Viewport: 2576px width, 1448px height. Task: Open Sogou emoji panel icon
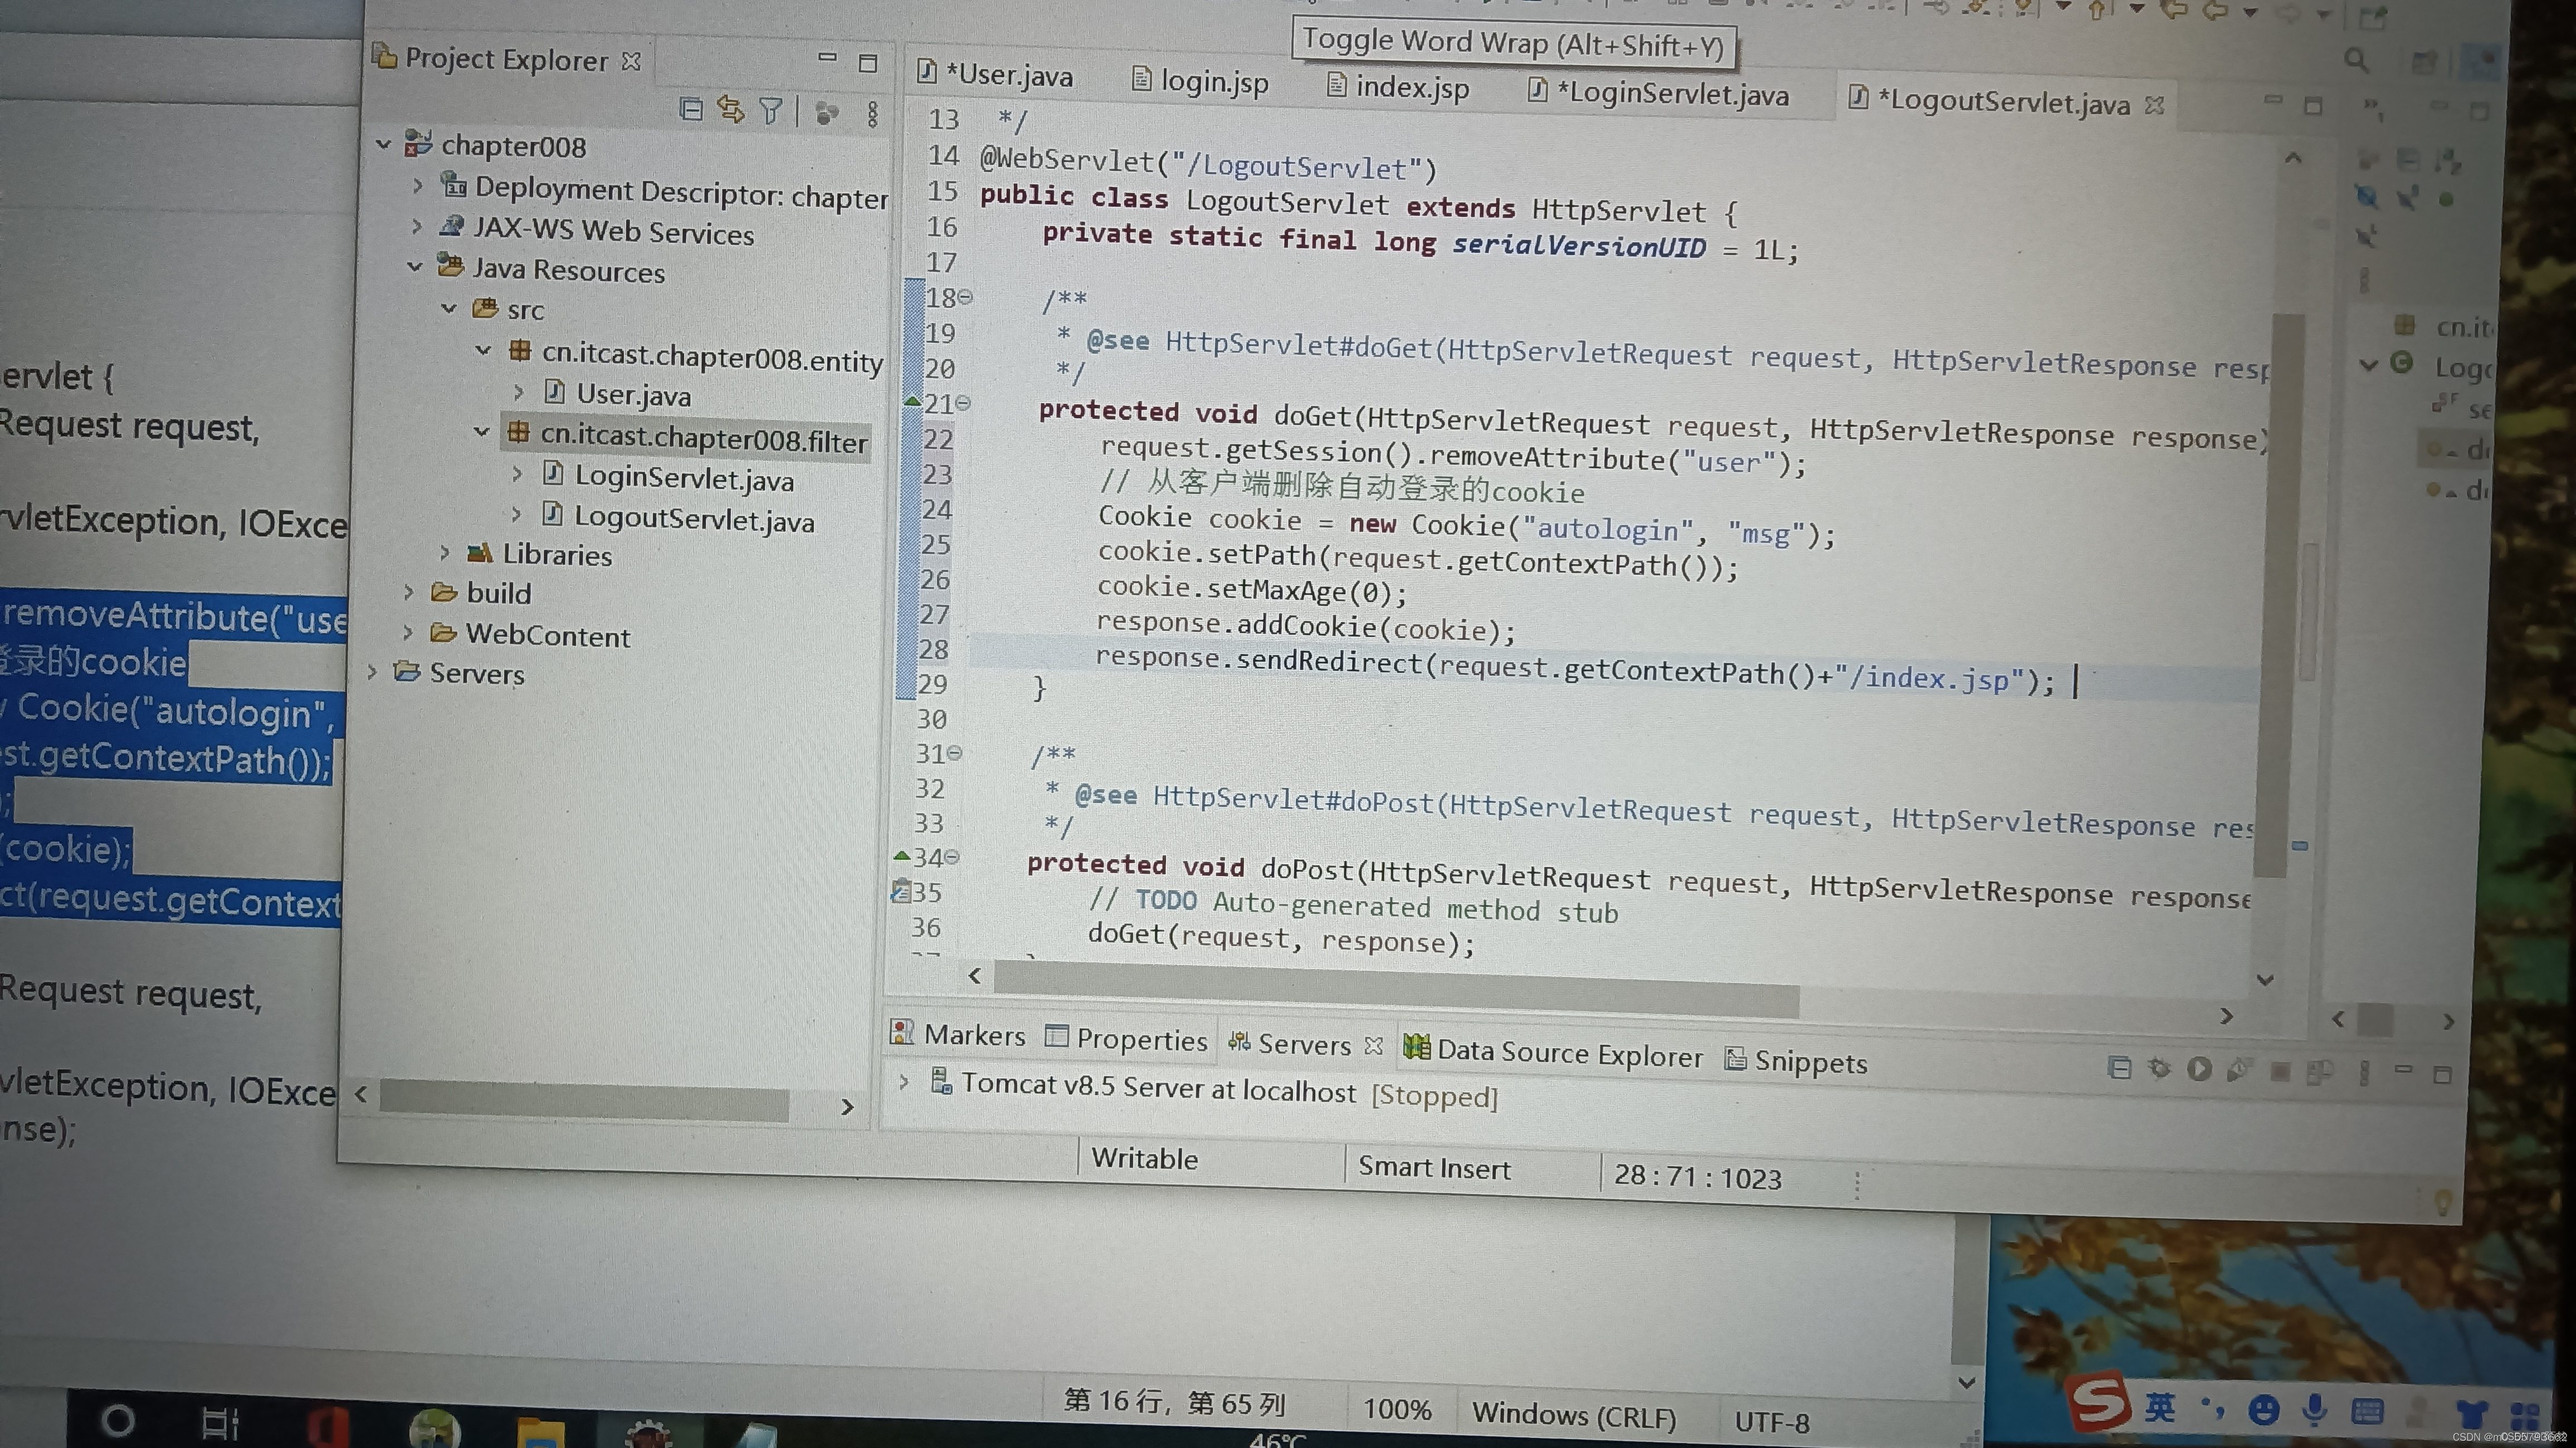click(x=2264, y=1410)
